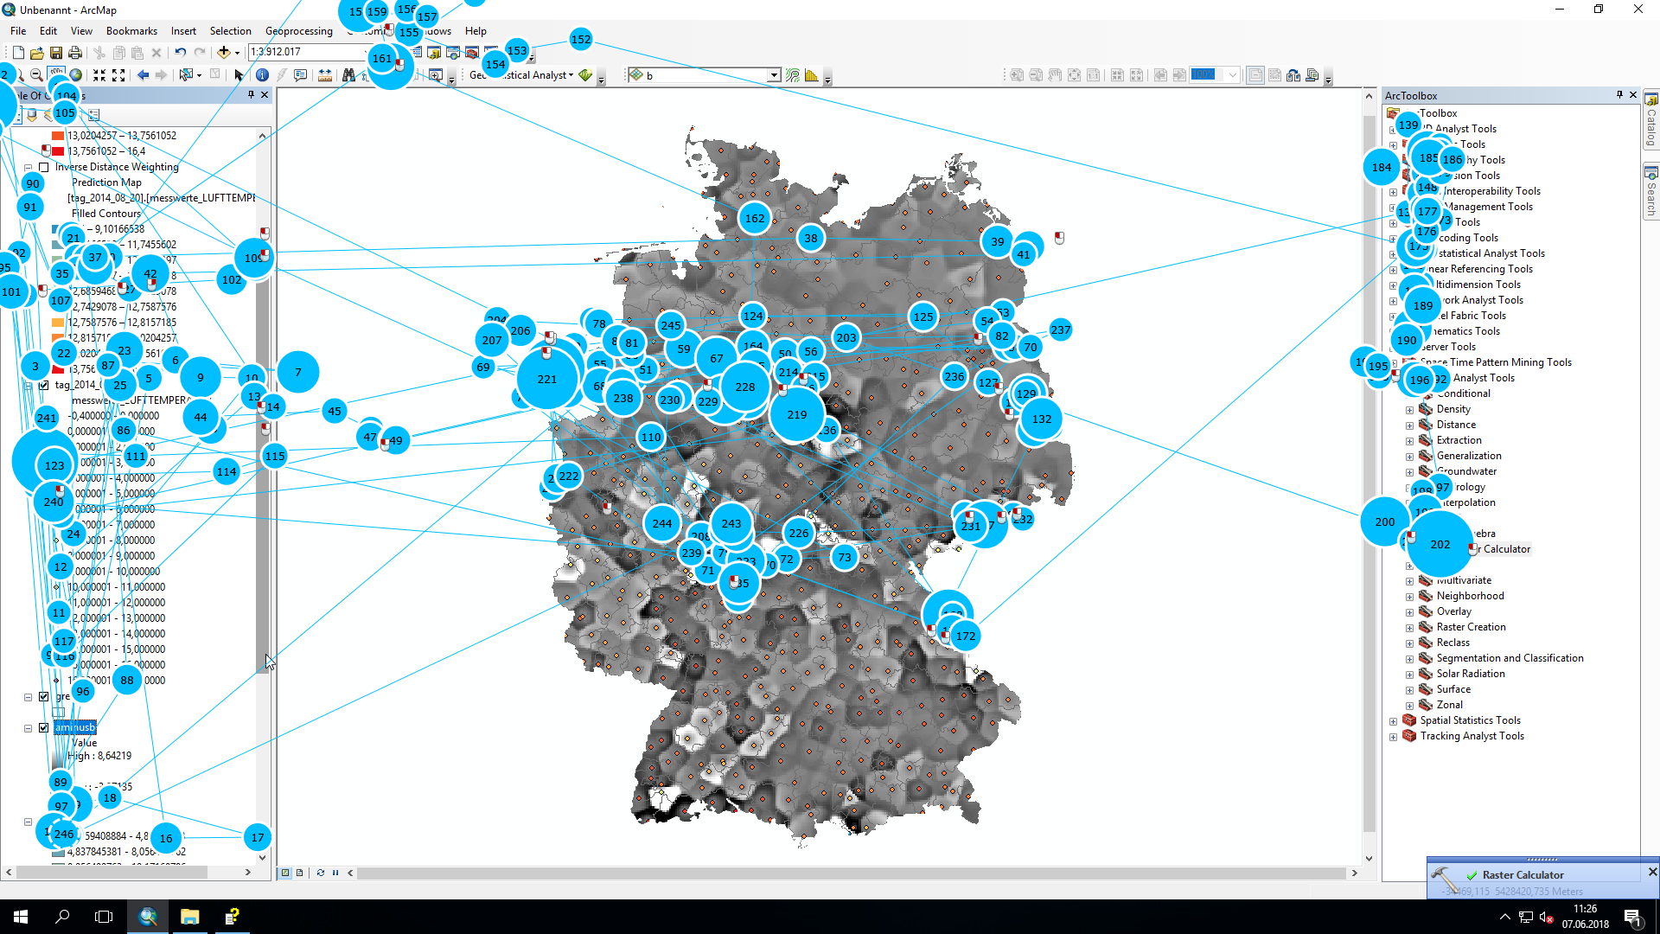1660x934 pixels.
Task: Uncheck the aminusb layer checkbox
Action: [44, 727]
